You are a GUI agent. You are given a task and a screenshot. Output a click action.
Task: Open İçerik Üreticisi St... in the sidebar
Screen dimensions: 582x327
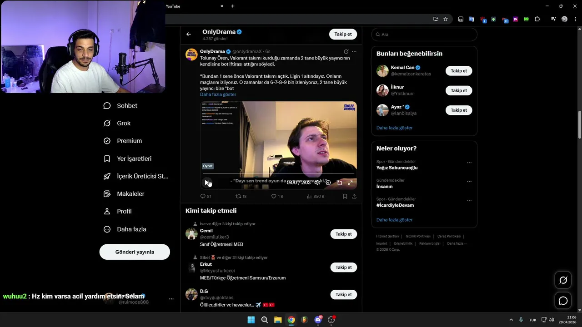(136, 176)
